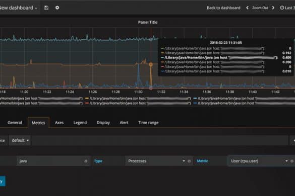Click dark blue legend series color swatch

(195, 103)
